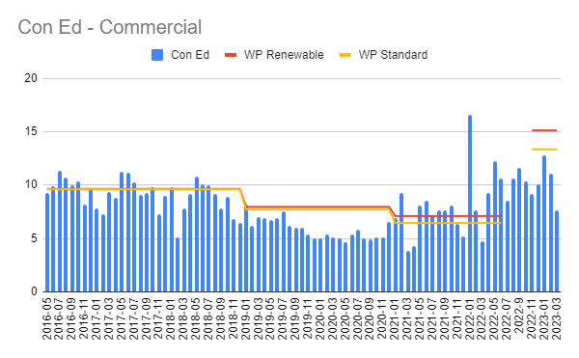Click the red WP Renewable legend swatch
579x358 pixels.
pos(231,55)
